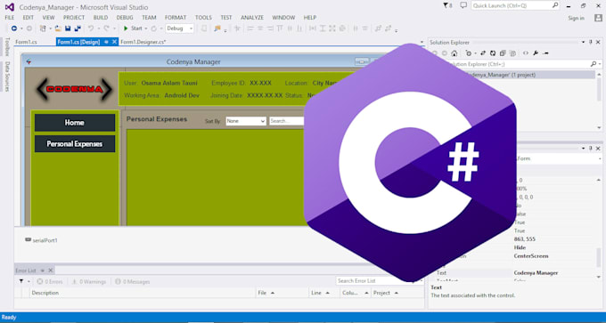Open the Undo history dropdown arrow
606x323 pixels.
[x=99, y=28]
